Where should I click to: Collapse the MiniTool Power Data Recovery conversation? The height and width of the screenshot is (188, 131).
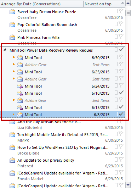5,49
